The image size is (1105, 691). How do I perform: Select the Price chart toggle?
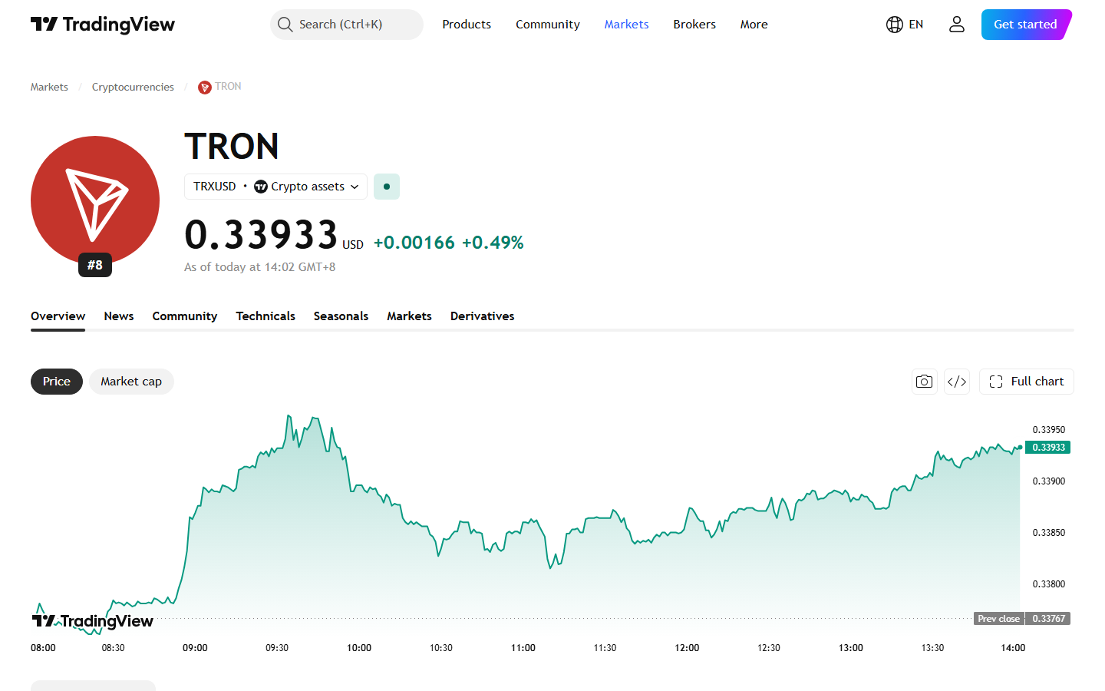(x=57, y=382)
